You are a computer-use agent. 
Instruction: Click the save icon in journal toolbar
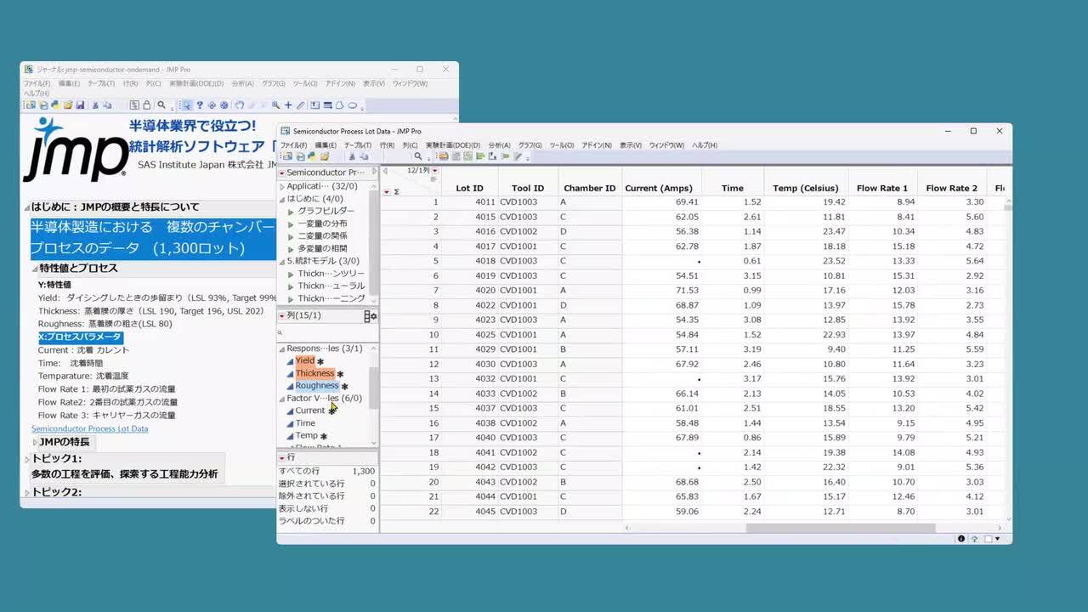pyautogui.click(x=80, y=105)
